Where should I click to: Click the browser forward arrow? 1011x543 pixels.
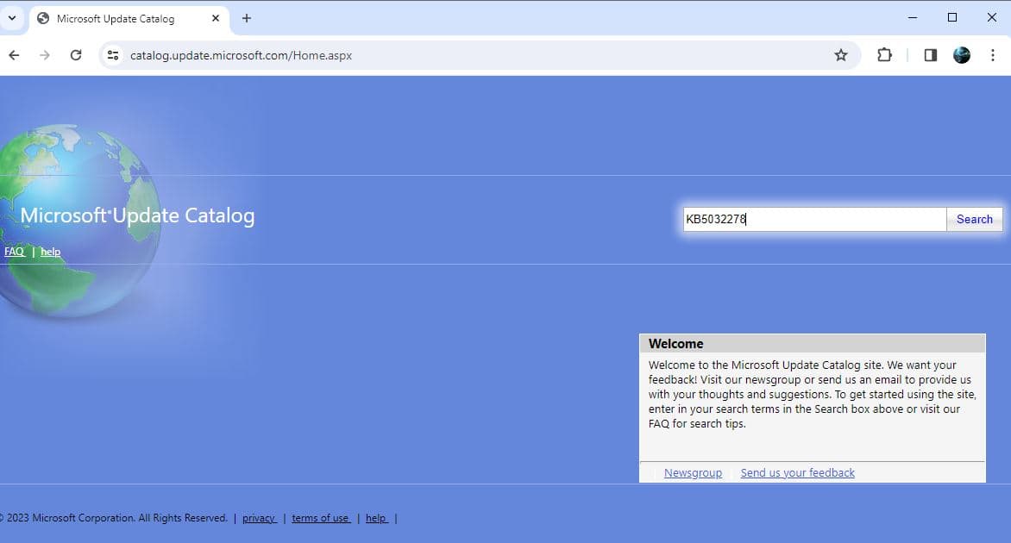(45, 55)
